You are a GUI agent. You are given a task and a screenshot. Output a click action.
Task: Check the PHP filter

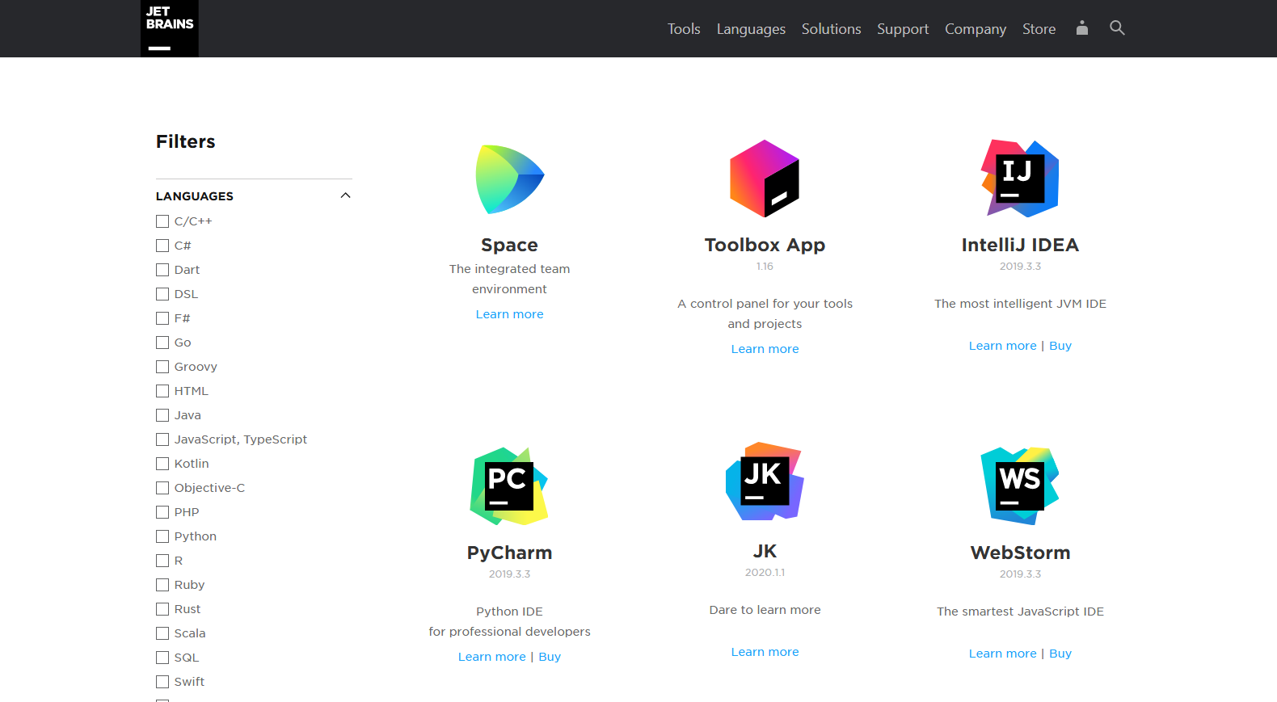(162, 512)
